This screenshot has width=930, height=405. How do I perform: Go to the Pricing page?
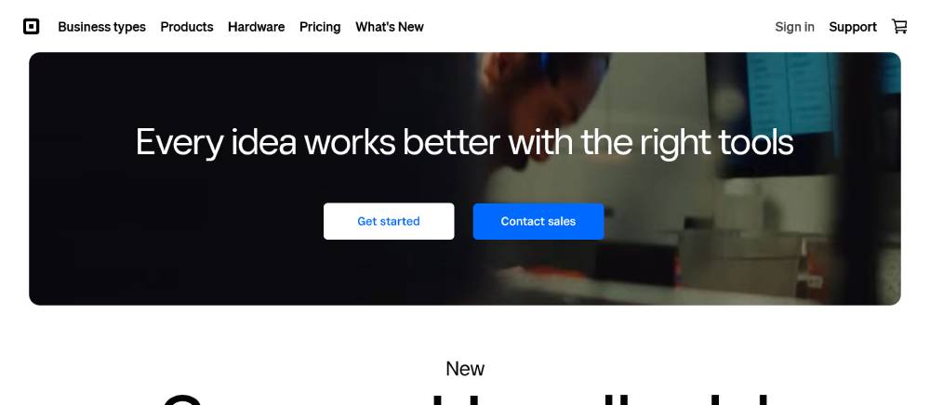[x=320, y=27]
